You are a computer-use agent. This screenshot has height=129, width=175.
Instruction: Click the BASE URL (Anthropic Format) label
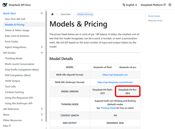tap(70, 82)
